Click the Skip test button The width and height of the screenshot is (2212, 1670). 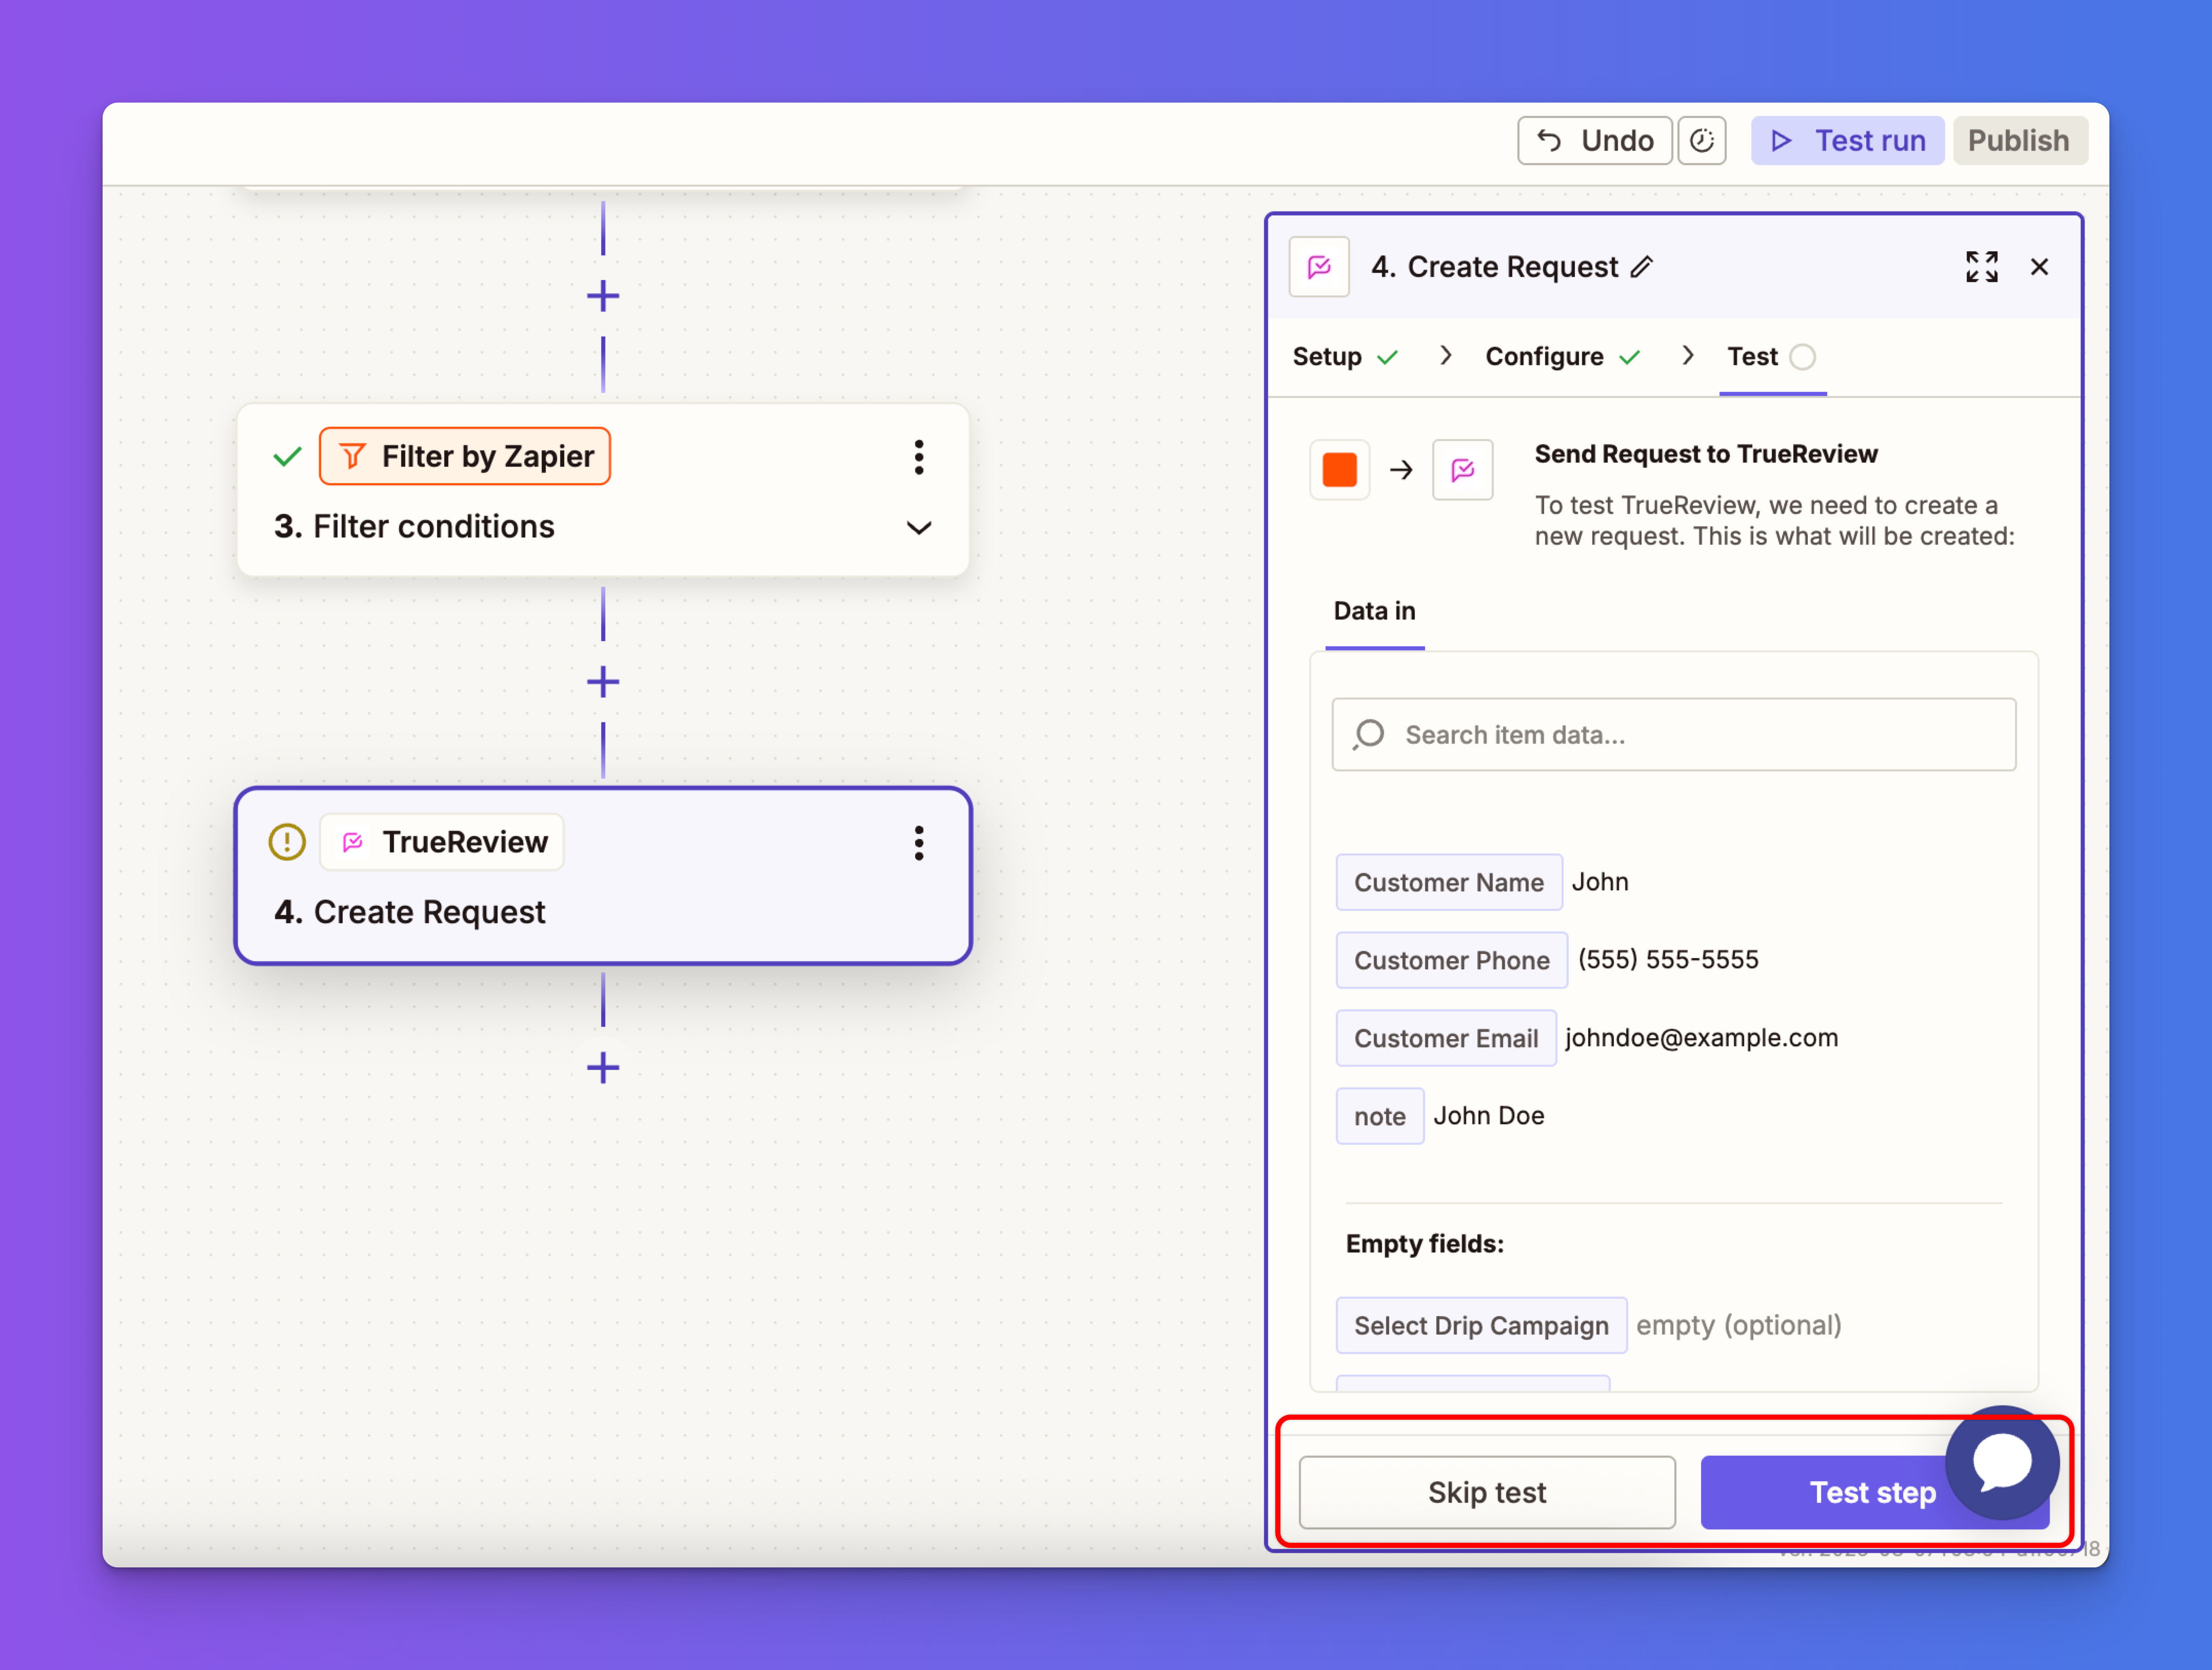pos(1486,1492)
